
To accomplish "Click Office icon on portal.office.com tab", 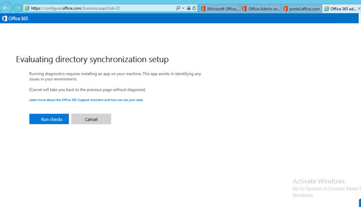I will click(x=286, y=9).
